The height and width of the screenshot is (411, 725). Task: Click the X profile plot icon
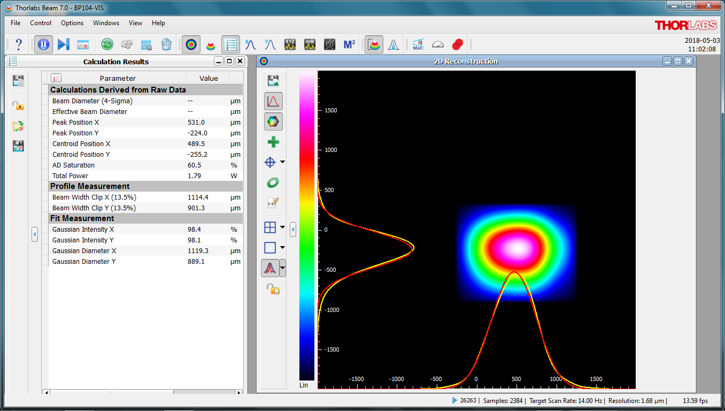pyautogui.click(x=250, y=44)
